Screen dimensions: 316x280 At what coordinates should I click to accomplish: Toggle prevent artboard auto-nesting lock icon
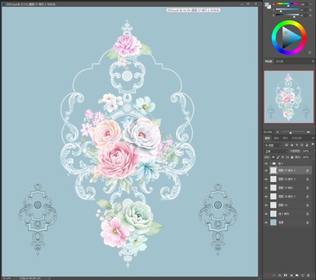287,157
